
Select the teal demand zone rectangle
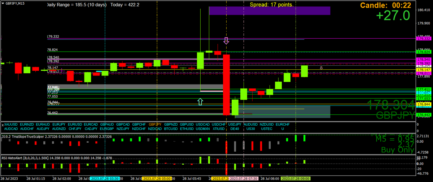coord(283,112)
